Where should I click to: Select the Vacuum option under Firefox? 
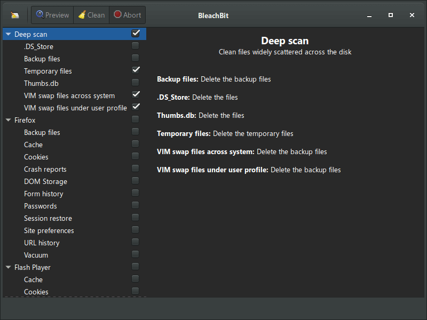click(x=36, y=254)
